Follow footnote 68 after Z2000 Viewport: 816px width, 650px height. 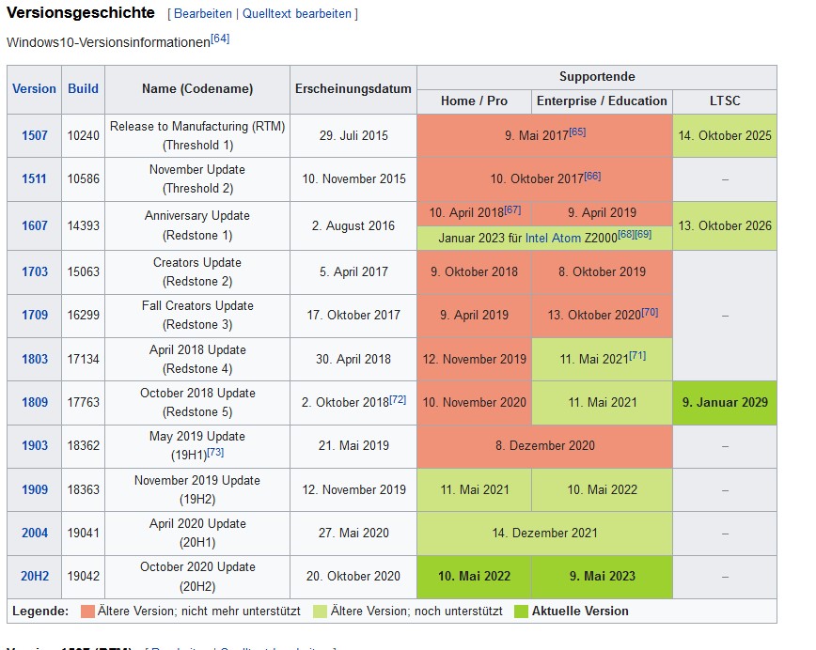[626, 234]
